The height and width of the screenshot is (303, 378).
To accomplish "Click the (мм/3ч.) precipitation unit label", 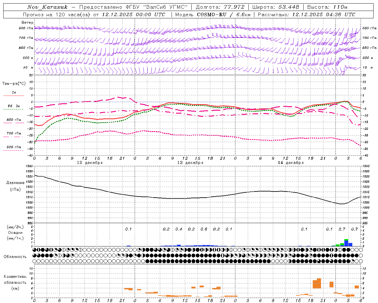I will point(15,227).
